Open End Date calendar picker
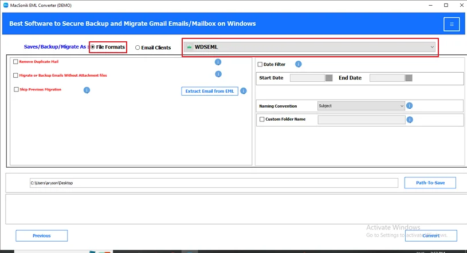This screenshot has width=467, height=253. point(409,78)
